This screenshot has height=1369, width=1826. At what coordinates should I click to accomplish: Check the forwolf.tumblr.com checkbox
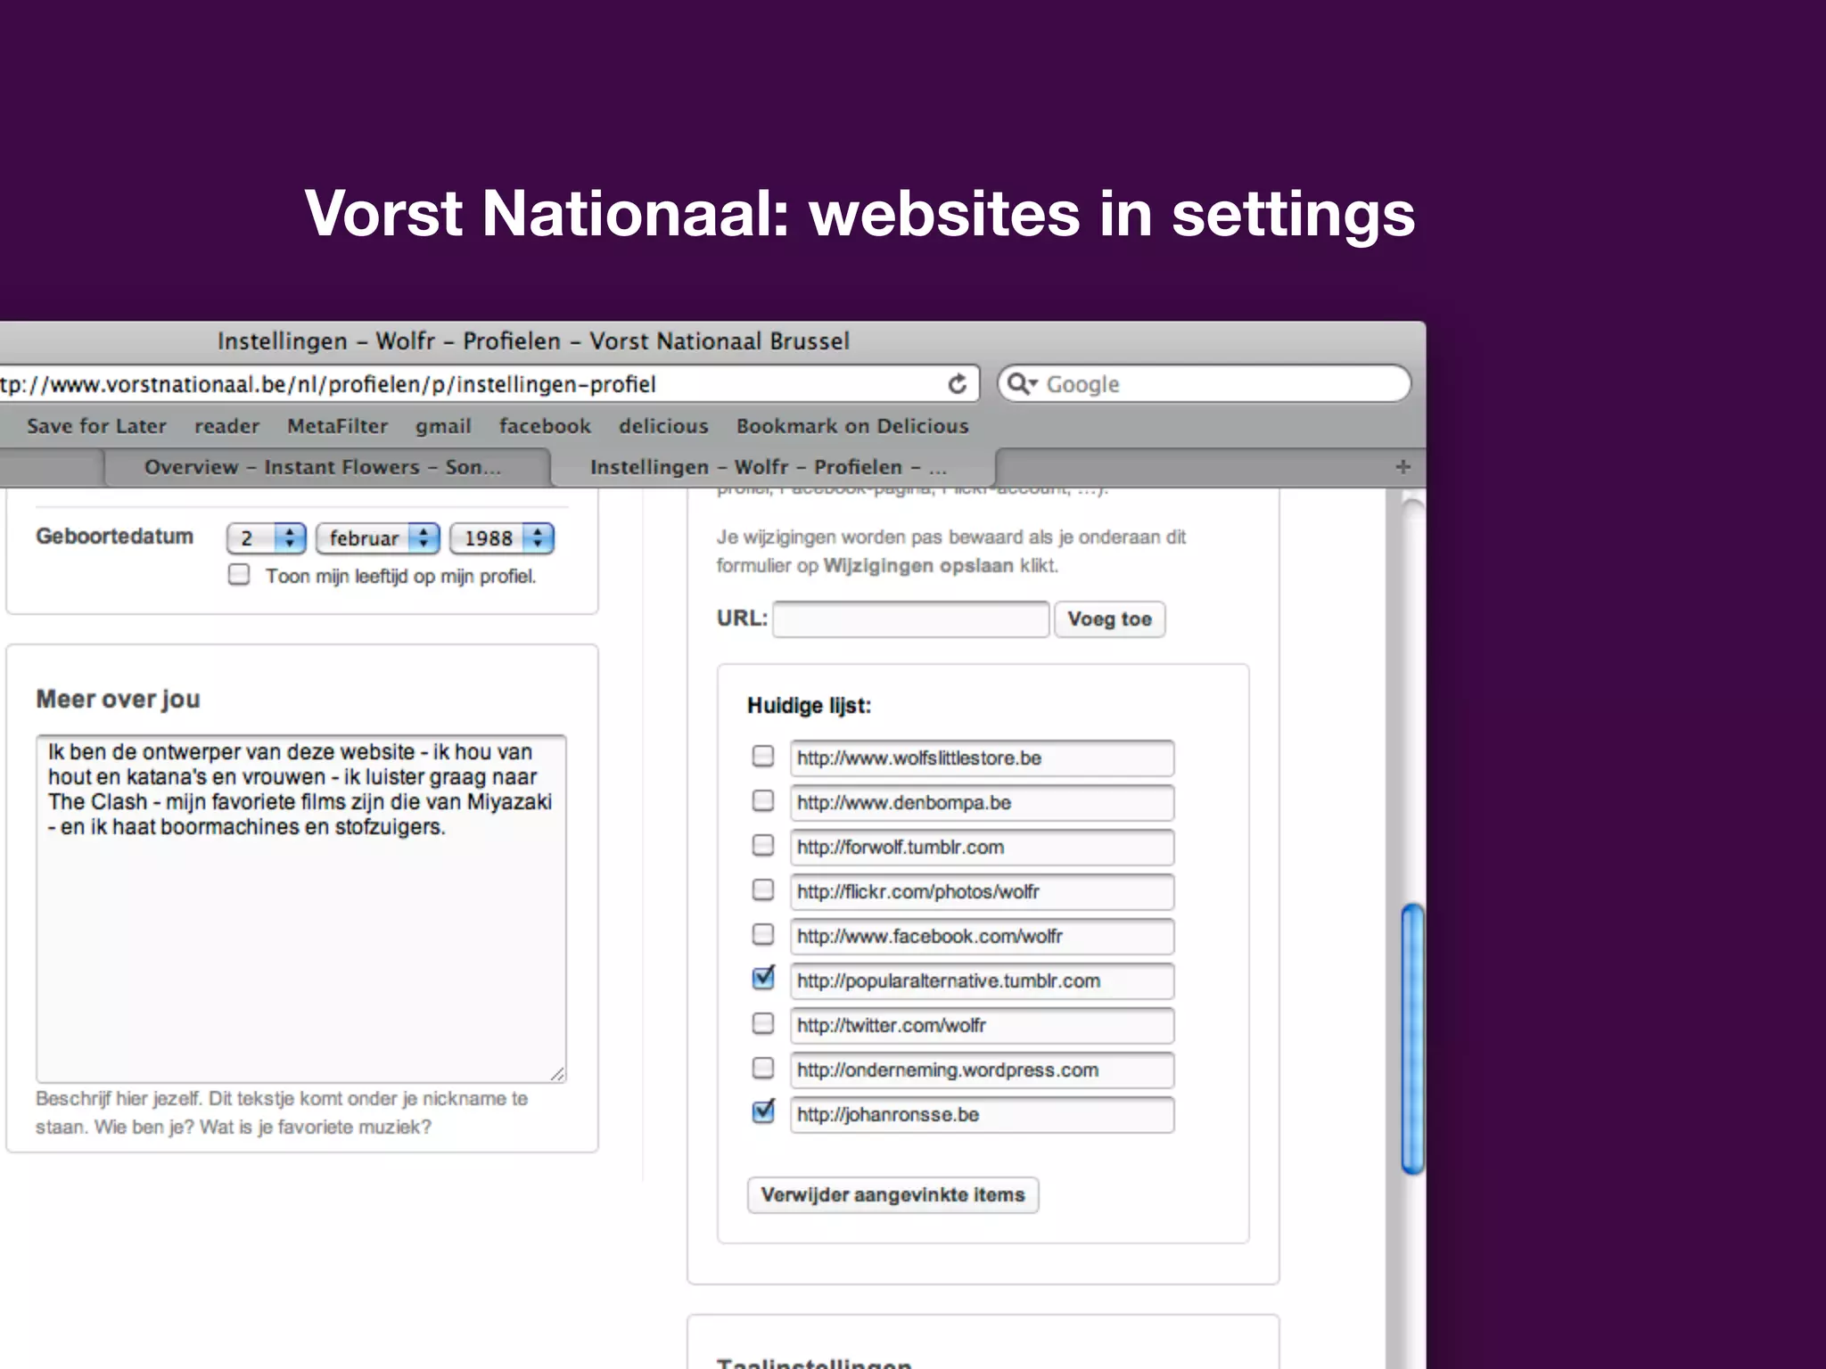pyautogui.click(x=763, y=846)
